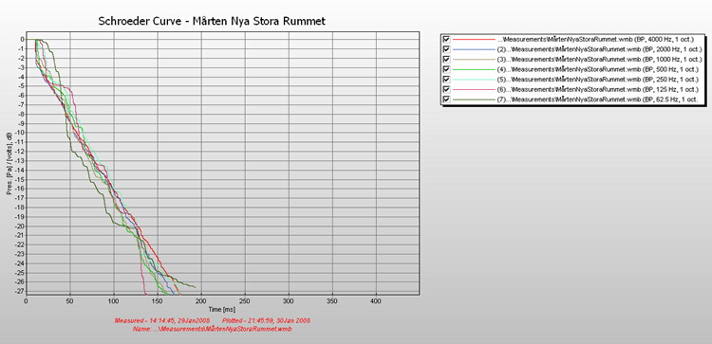Toggle the 2000 Hz band checkbox
This screenshot has height=344, width=712.
(x=446, y=49)
